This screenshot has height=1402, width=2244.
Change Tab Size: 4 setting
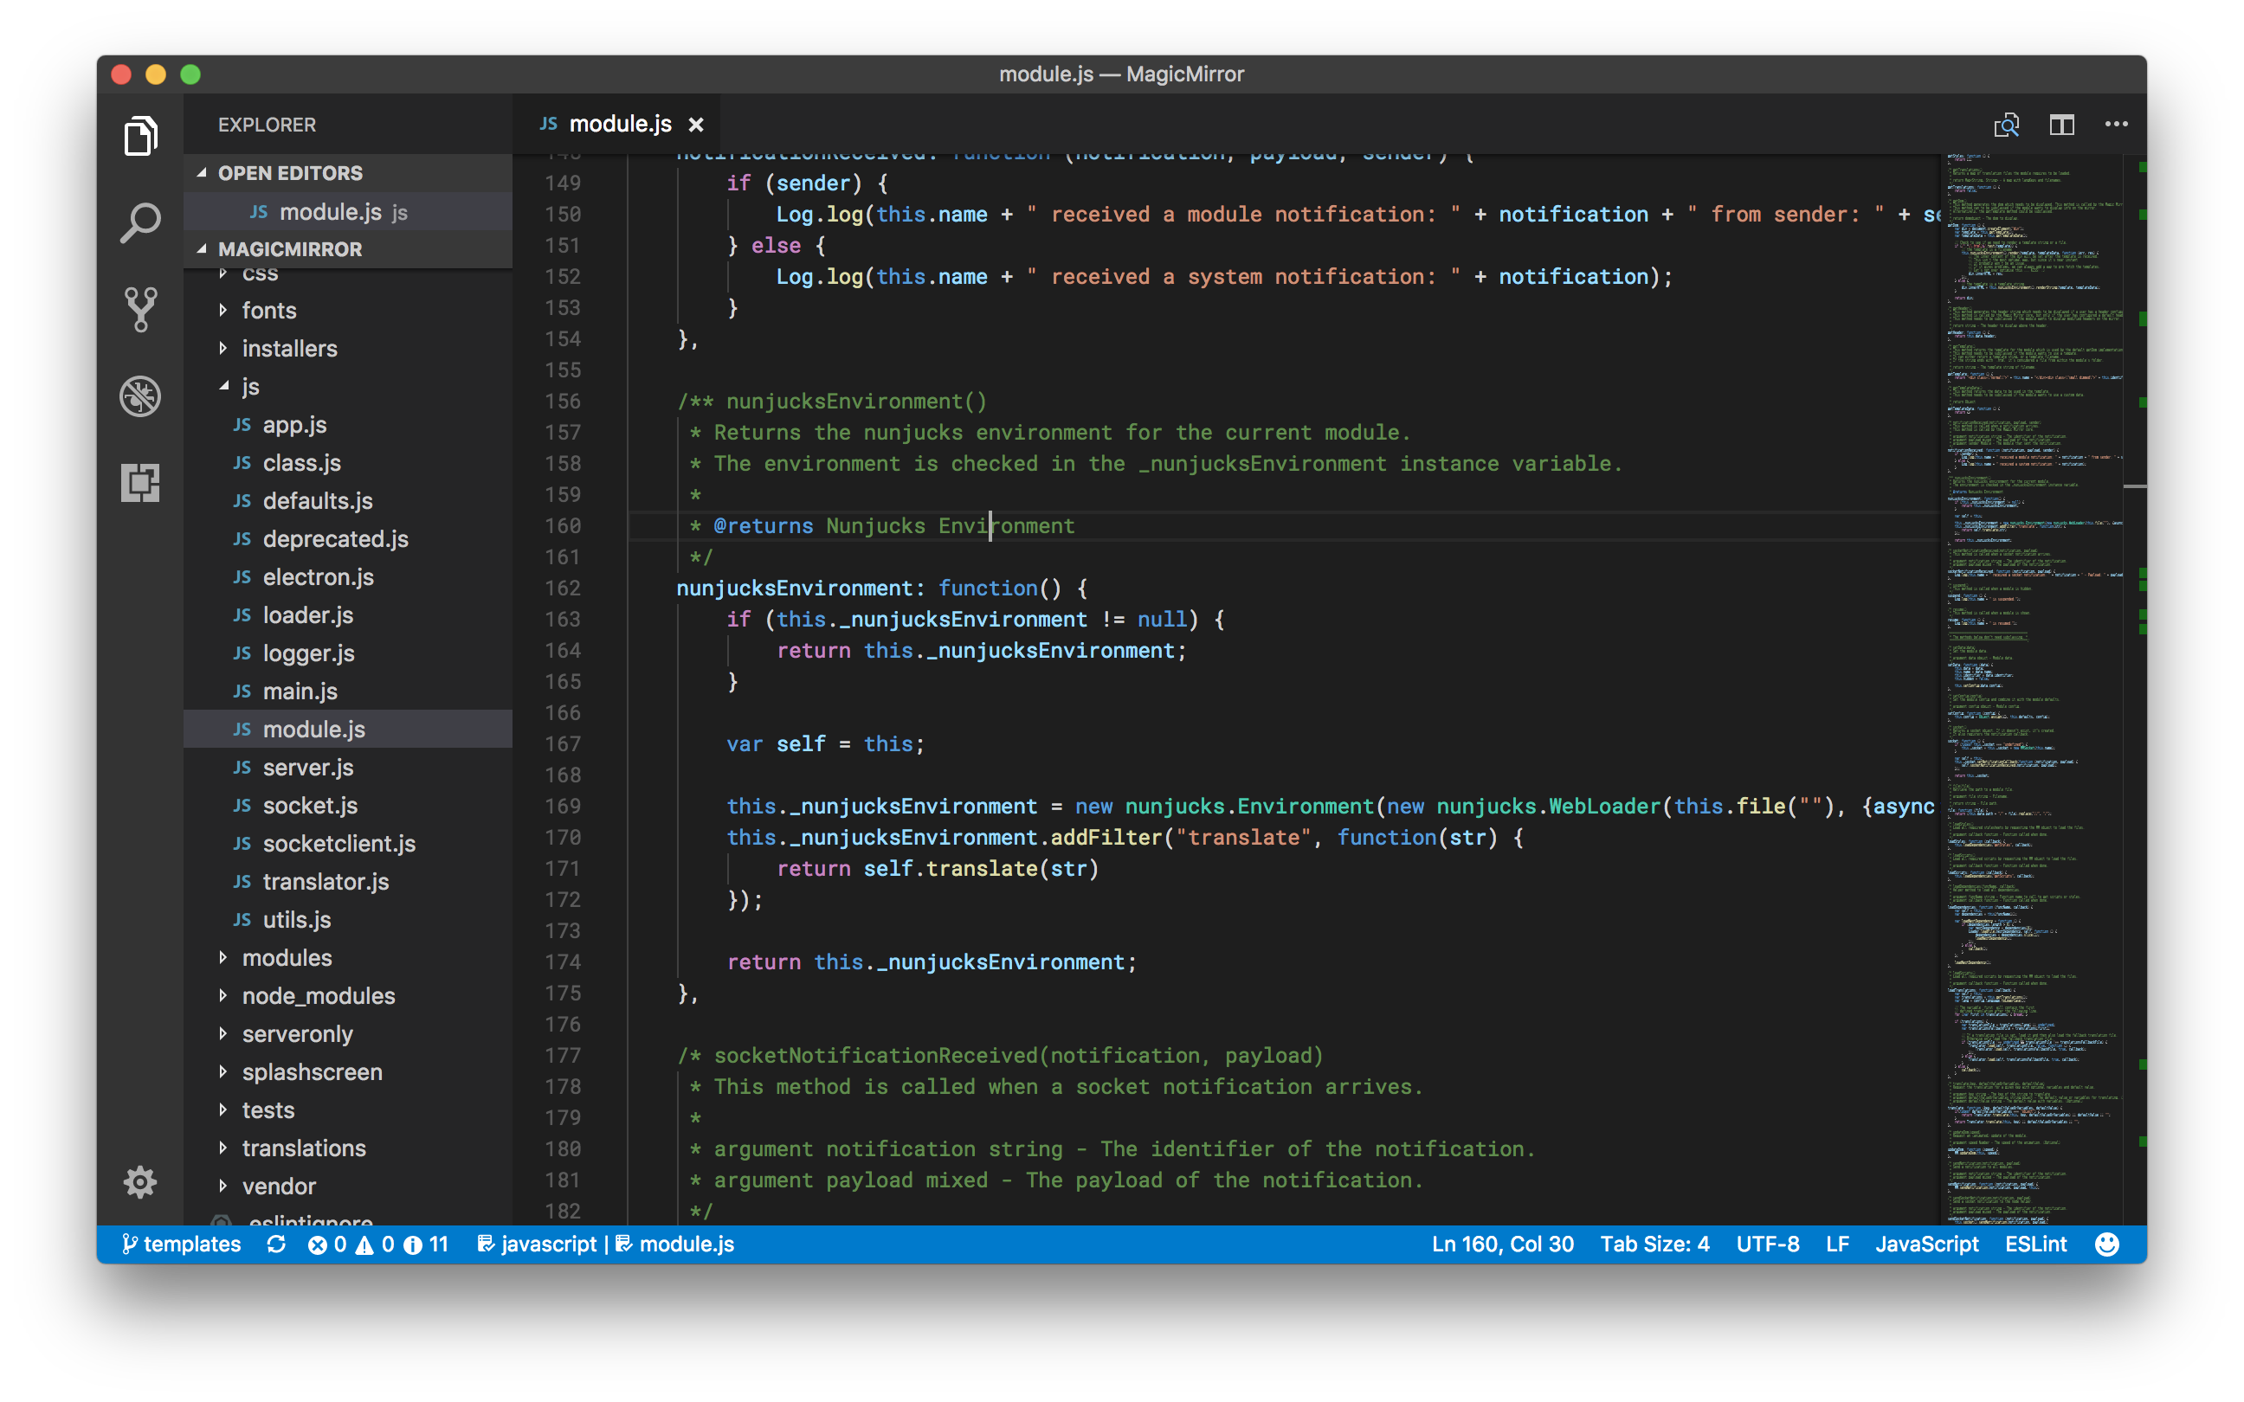(x=1654, y=1244)
